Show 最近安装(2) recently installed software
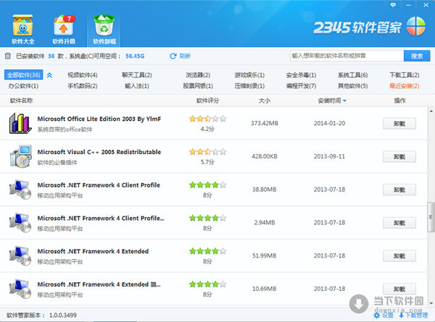Viewport: 435px width, 322px height. coord(405,86)
